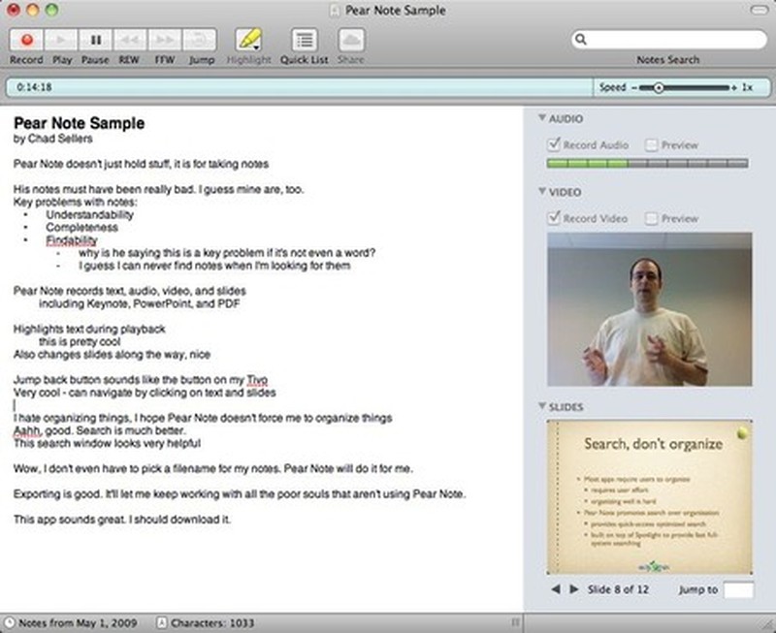This screenshot has height=633, width=776.
Task: Click the Pear Note Sample heading
Action: (x=80, y=123)
